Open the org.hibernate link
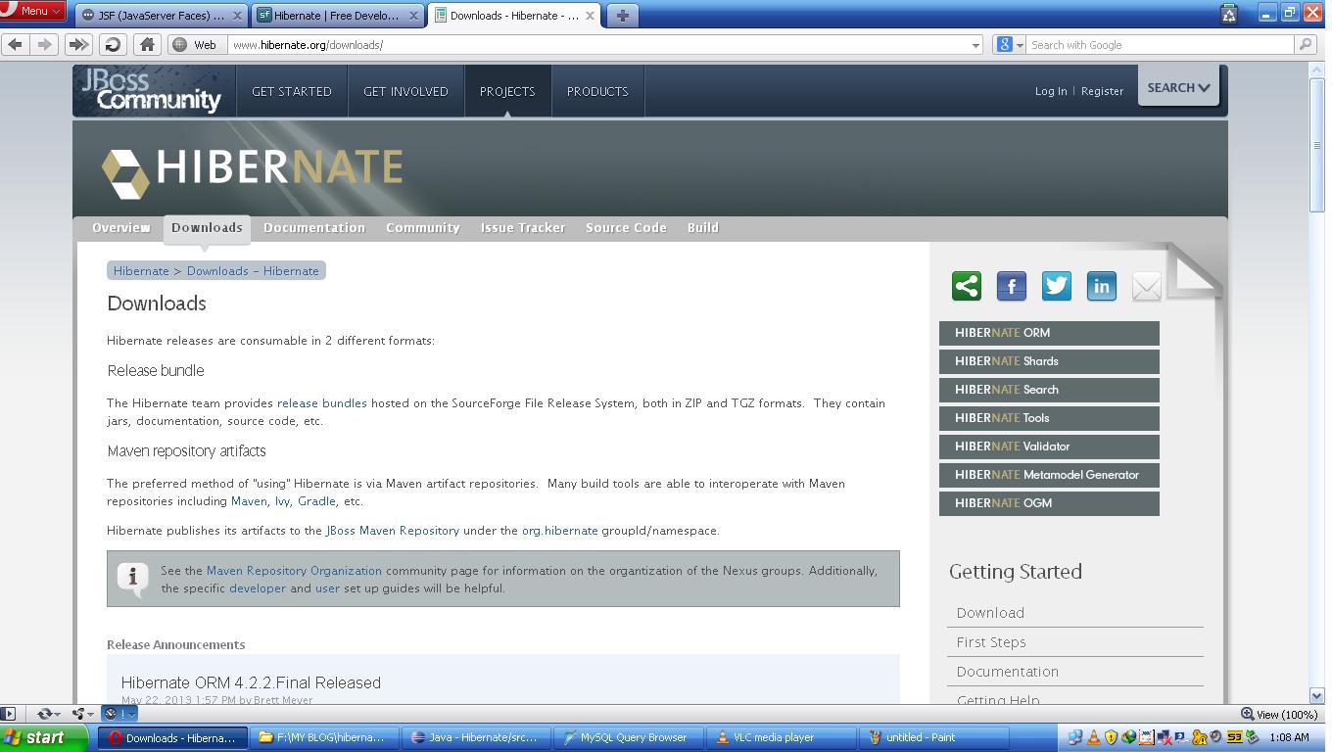 click(559, 530)
